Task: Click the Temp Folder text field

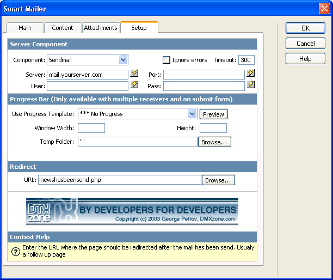Action: [x=138, y=142]
